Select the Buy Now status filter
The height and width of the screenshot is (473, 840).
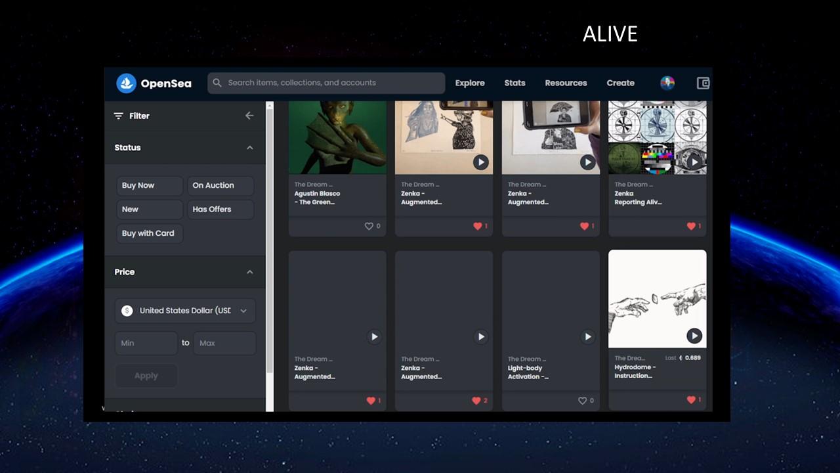pos(150,186)
